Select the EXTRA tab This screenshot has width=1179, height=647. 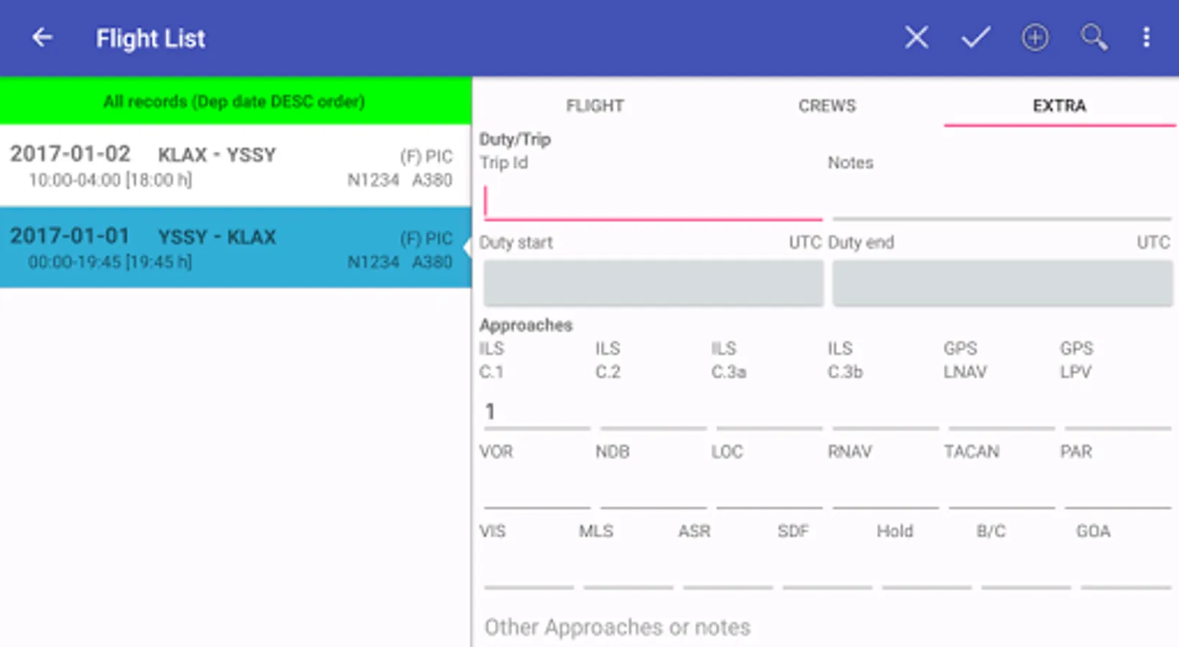coord(1059,106)
